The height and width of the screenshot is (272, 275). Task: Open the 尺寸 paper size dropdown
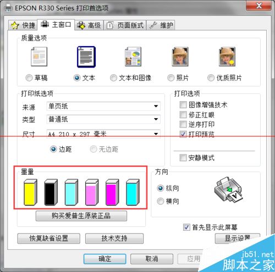pos(103,134)
